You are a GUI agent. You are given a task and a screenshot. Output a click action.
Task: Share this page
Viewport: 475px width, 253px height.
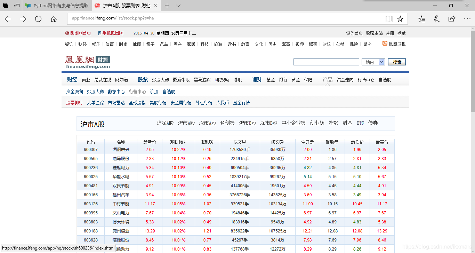point(452,19)
